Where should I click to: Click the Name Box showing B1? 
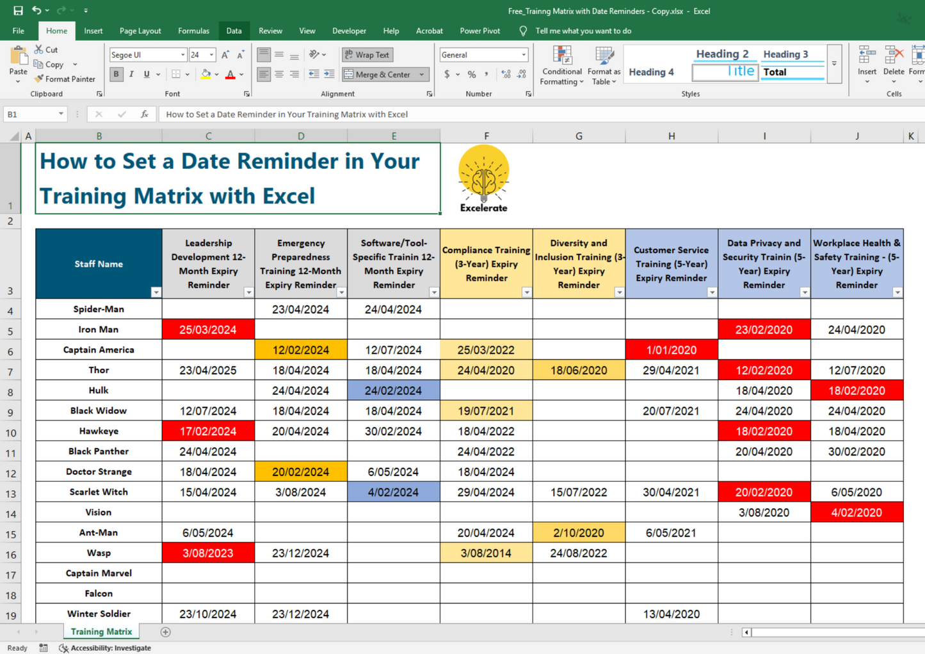(x=30, y=115)
